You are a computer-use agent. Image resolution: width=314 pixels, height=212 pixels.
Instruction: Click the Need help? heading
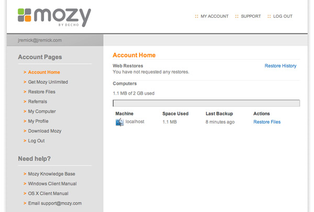(34, 159)
